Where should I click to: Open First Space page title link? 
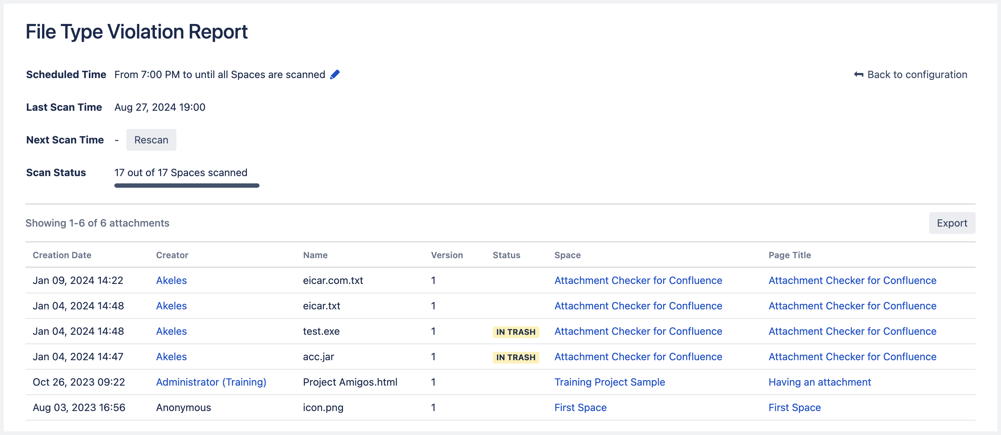coord(794,407)
